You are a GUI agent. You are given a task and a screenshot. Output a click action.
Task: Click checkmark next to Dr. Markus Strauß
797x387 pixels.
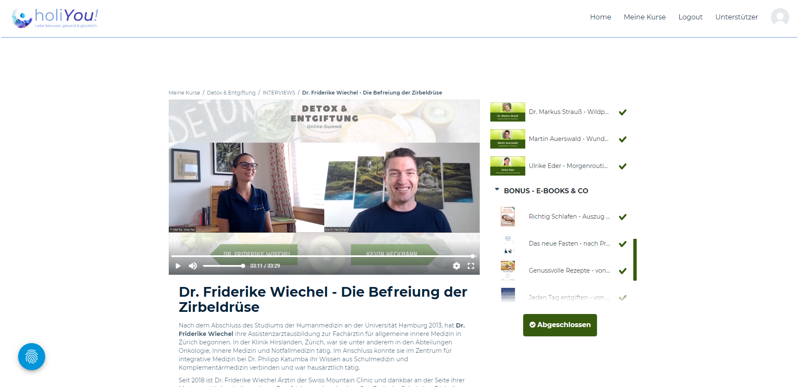[622, 112]
